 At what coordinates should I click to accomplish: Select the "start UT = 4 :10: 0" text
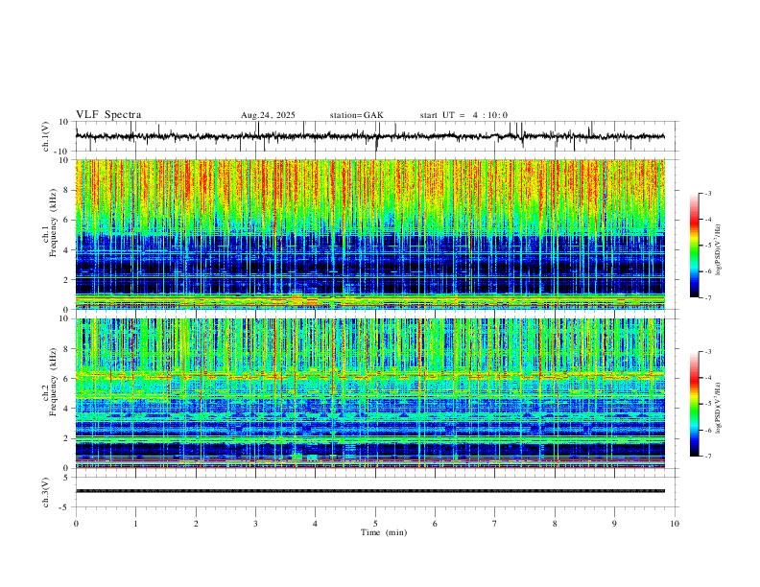(x=463, y=115)
